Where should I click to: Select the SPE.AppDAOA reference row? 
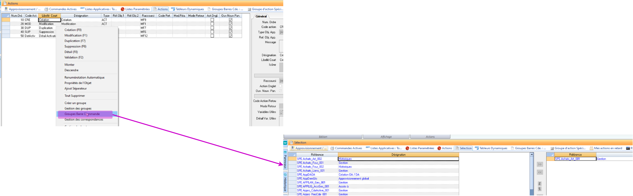click(306, 175)
